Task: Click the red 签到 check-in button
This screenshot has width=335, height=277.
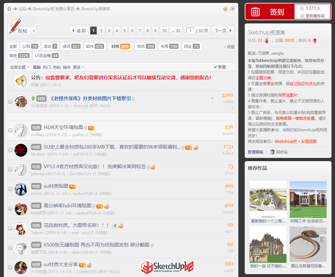Action: (270, 12)
